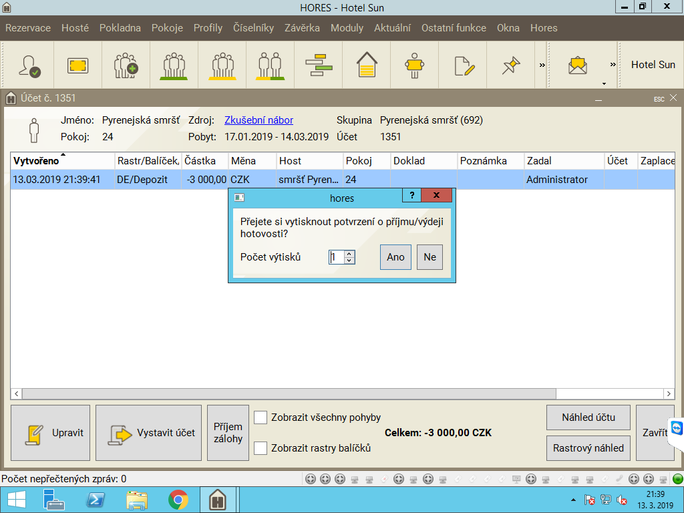Click the document with pencil toolbar icon
Screen dimensions: 684x513
pos(463,65)
